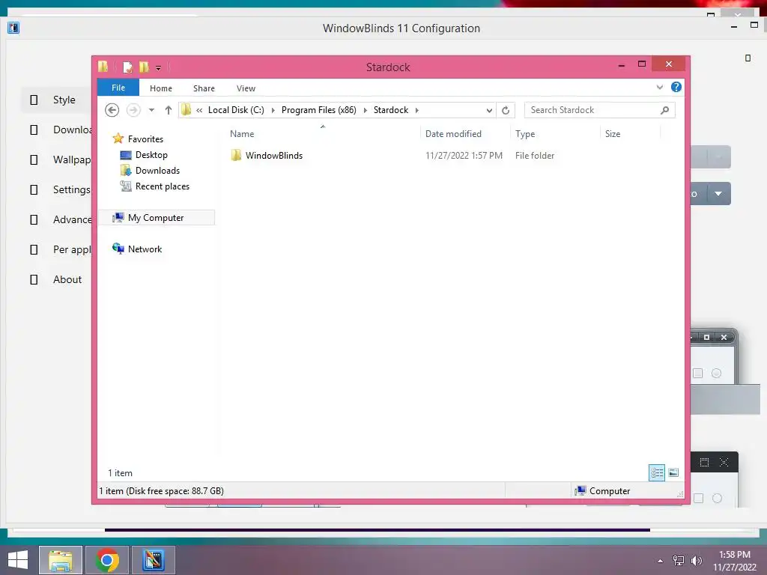This screenshot has height=575, width=767.
Task: Click the Download icon in WindowBlinds sidebar
Action: coord(34,130)
